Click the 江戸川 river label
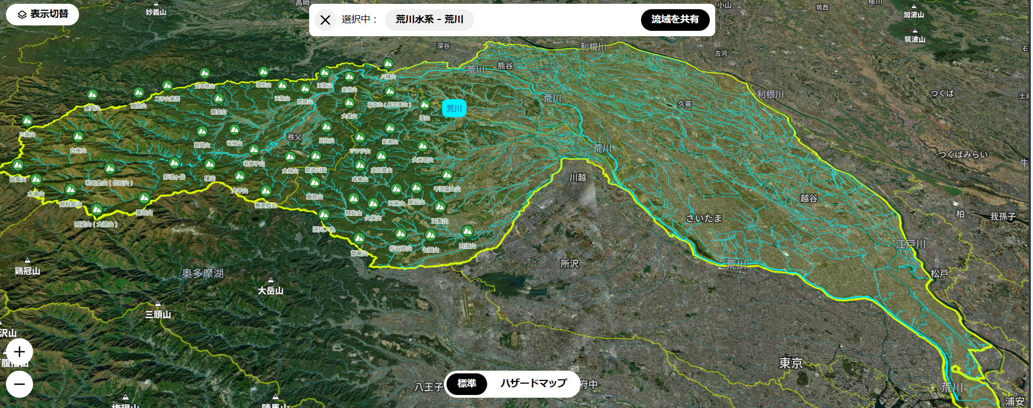This screenshot has width=1033, height=408. pyautogui.click(x=911, y=245)
